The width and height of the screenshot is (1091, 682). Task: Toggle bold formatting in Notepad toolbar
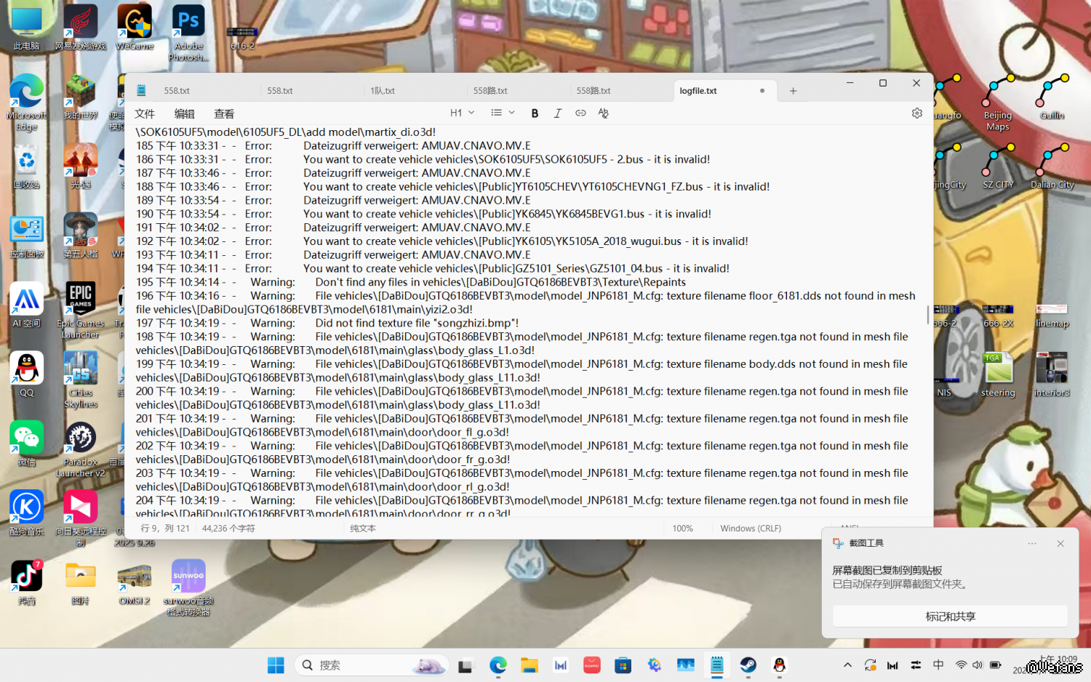tap(535, 113)
